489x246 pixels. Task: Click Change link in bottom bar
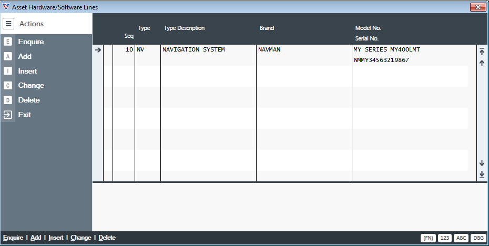click(x=81, y=238)
